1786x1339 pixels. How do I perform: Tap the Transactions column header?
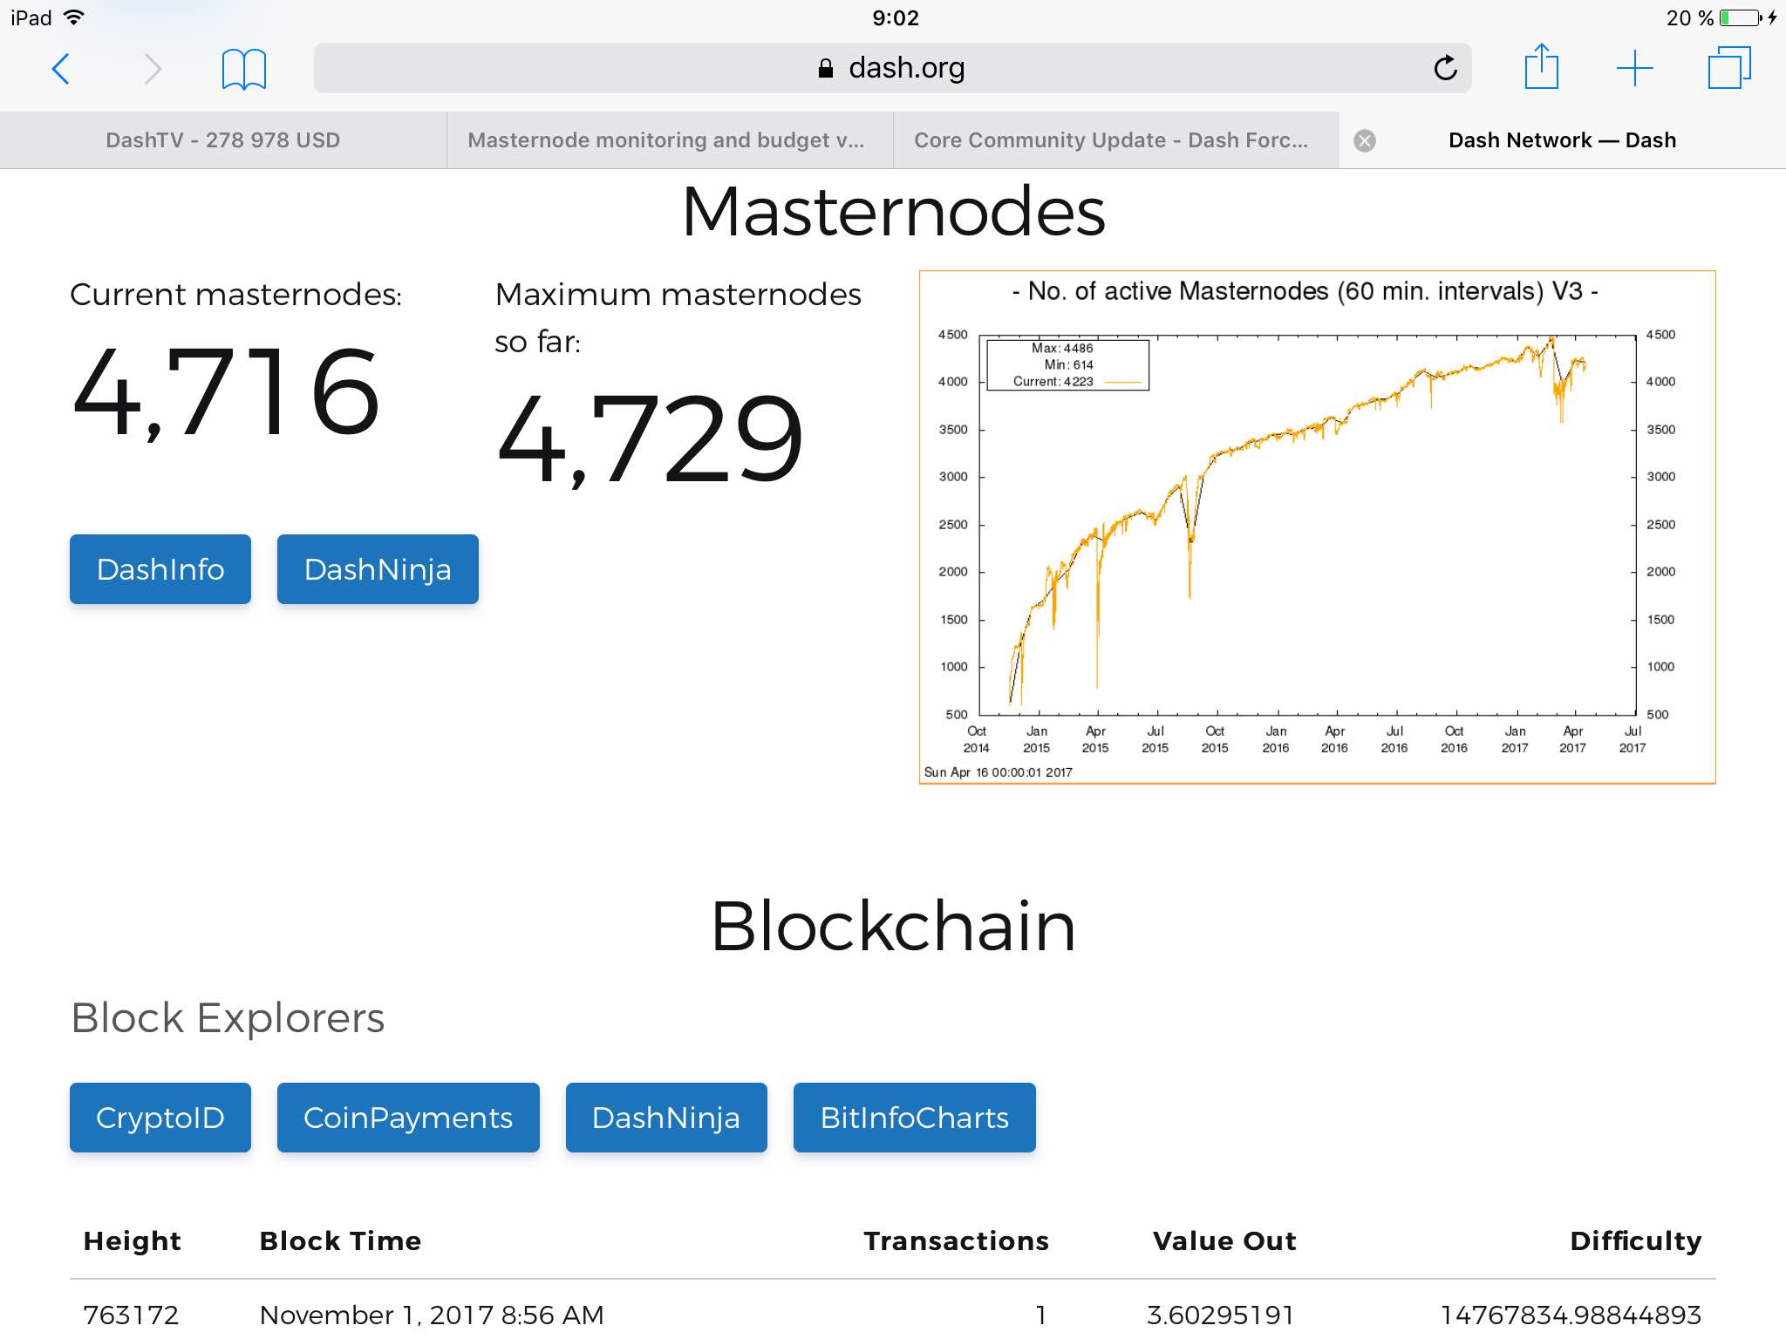[956, 1240]
